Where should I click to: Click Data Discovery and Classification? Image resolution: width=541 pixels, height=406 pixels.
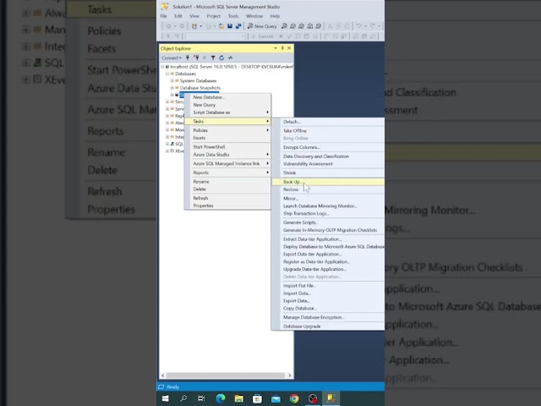coord(328,156)
